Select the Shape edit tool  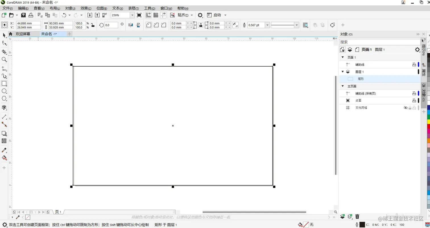4,43
